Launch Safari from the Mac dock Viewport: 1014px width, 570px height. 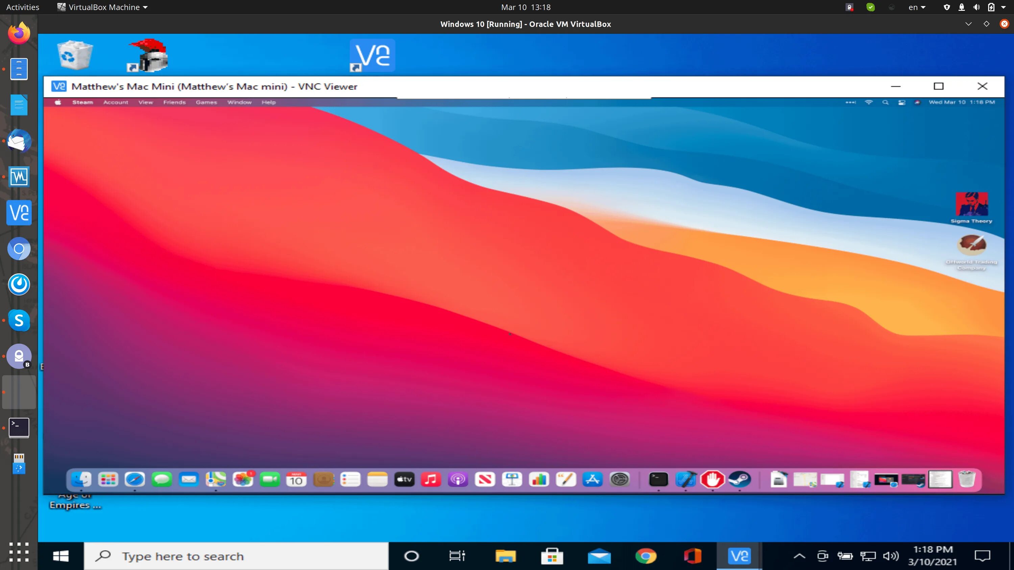135,480
